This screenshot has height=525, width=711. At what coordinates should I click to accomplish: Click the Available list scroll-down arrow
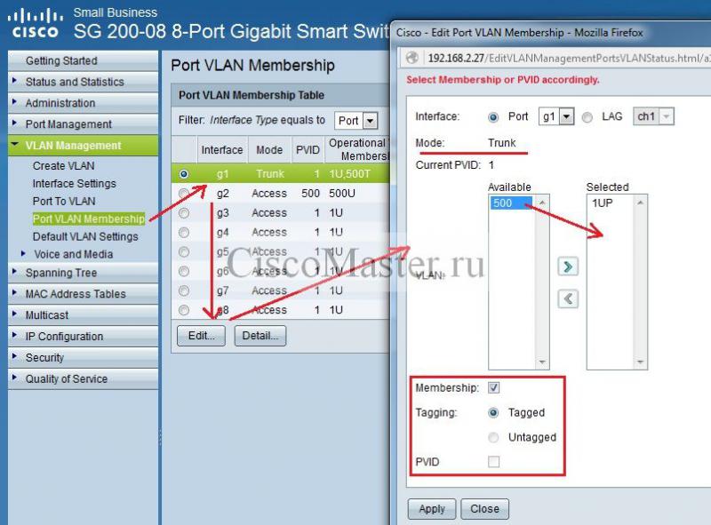542,362
